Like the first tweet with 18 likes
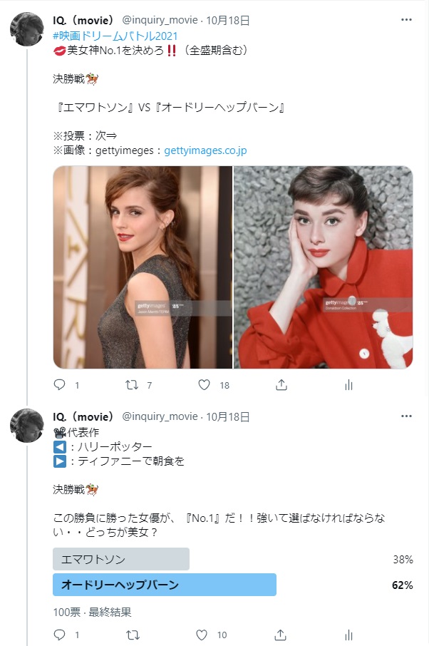The image size is (429, 646). (x=205, y=385)
